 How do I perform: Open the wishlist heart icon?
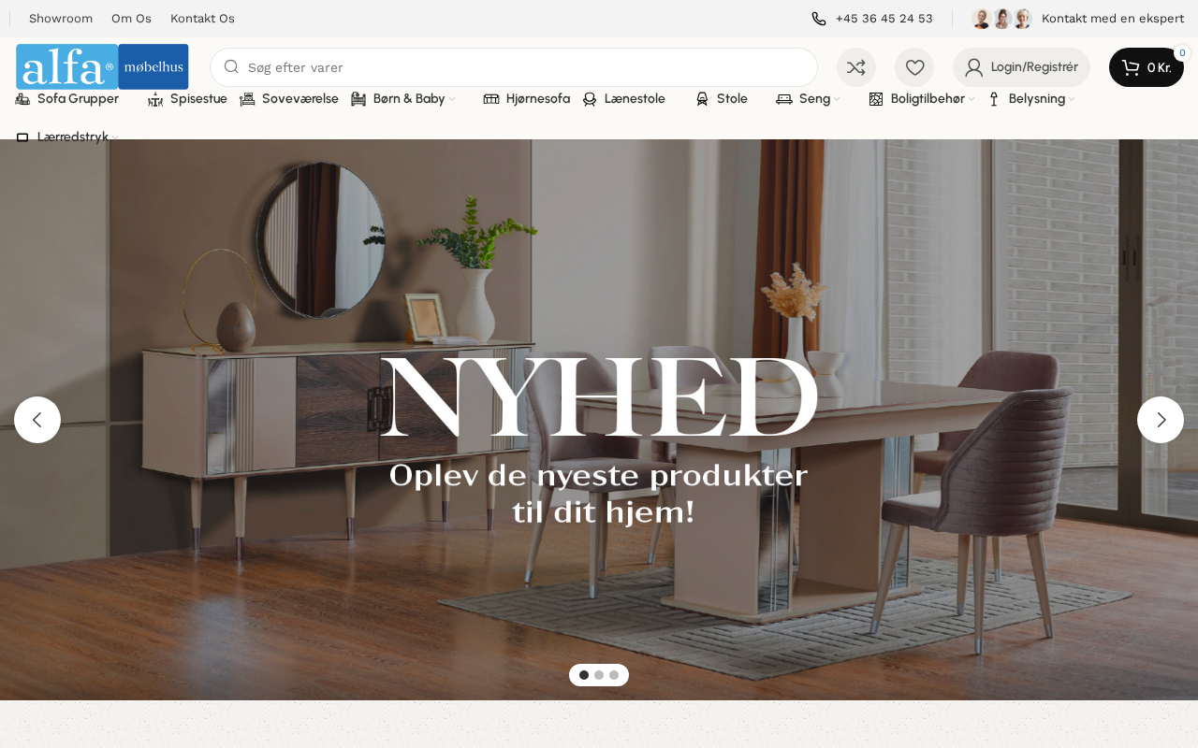(914, 67)
